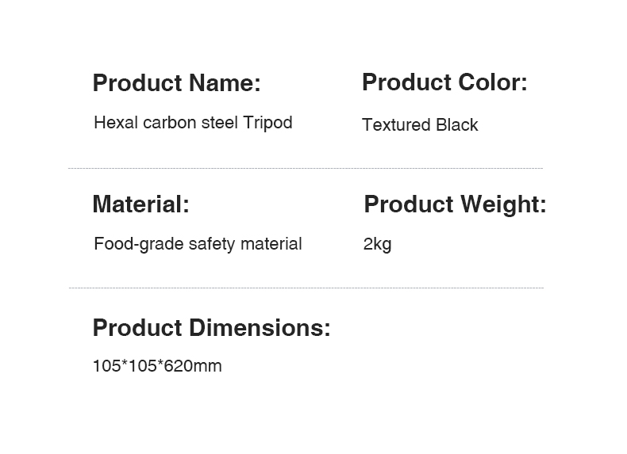
Task: Select the 2kg weight value
Action: (x=377, y=244)
